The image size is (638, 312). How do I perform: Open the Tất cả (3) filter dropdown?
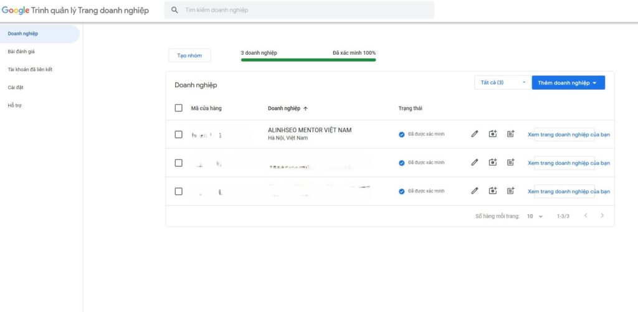503,83
